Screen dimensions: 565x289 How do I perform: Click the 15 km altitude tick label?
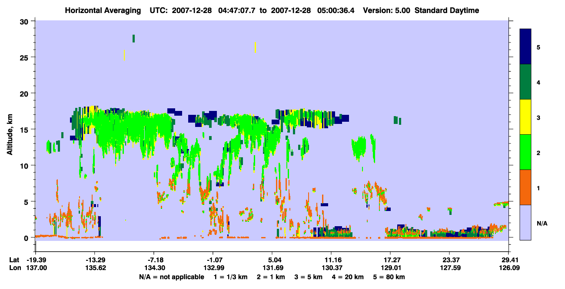pos(25,129)
